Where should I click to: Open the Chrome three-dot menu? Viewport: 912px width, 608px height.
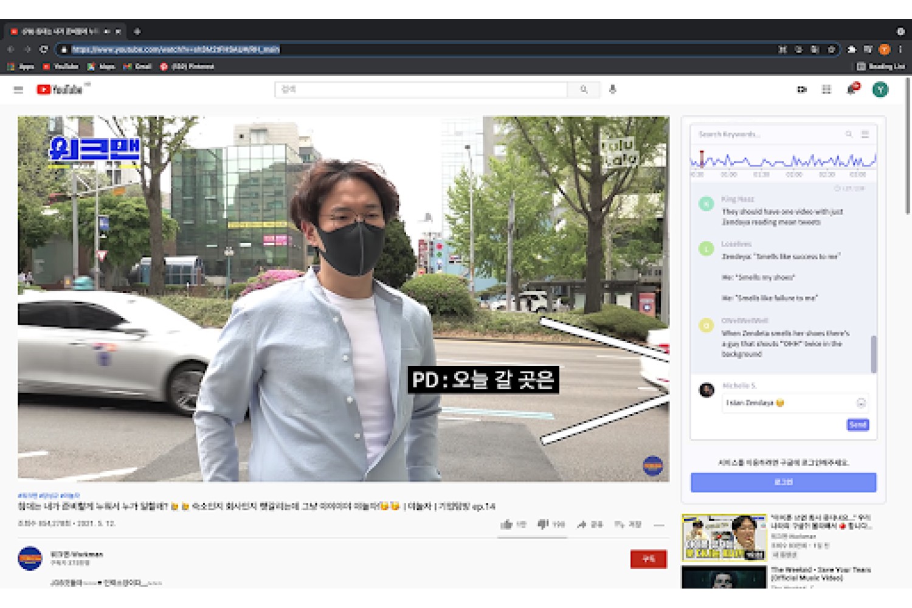tap(900, 49)
